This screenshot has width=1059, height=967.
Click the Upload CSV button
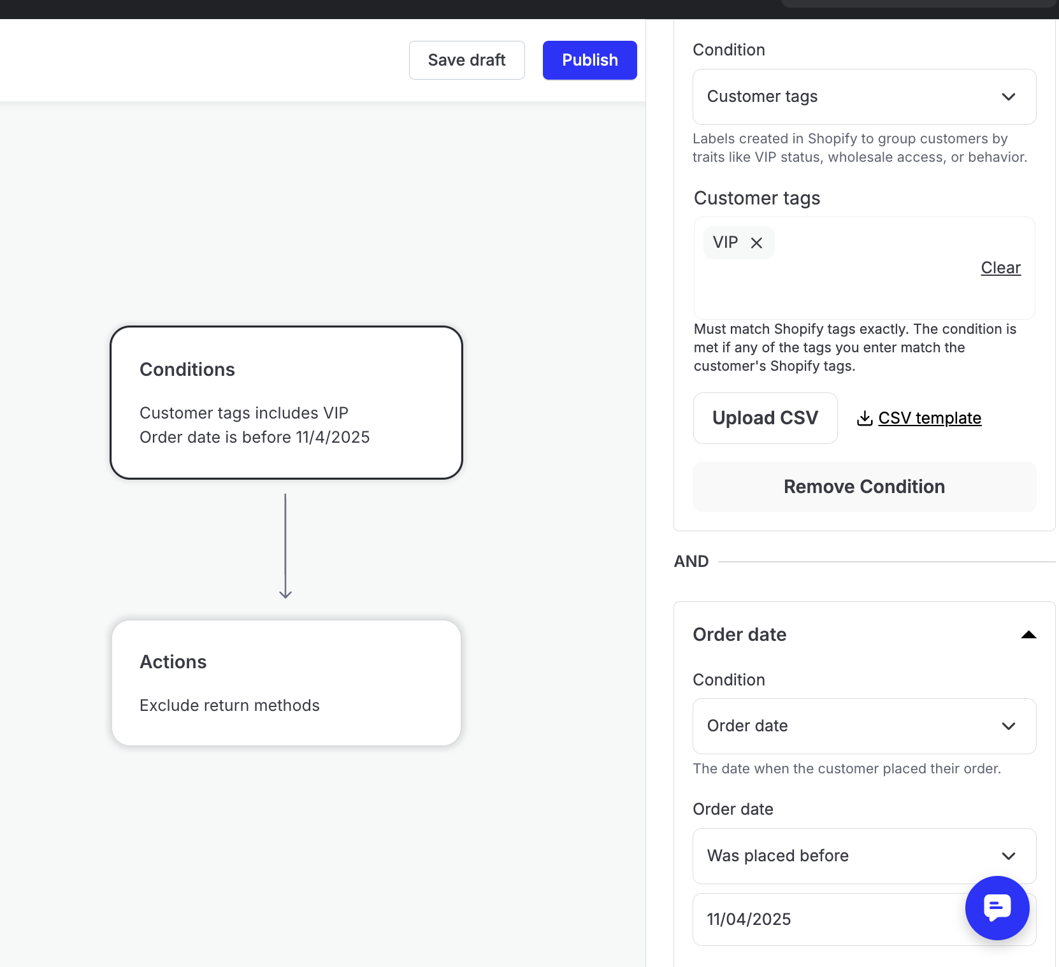tap(765, 418)
